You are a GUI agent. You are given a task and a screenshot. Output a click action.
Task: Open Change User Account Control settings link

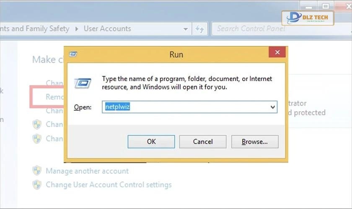109,184
